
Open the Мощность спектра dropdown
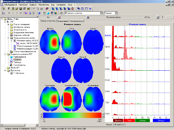[x=101, y=13]
